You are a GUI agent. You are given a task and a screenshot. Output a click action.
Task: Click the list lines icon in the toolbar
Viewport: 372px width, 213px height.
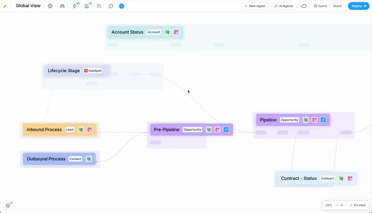pos(99,6)
